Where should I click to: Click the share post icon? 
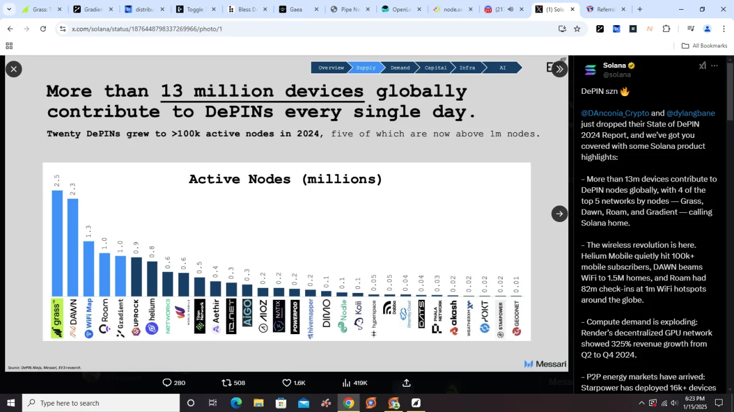pyautogui.click(x=407, y=383)
